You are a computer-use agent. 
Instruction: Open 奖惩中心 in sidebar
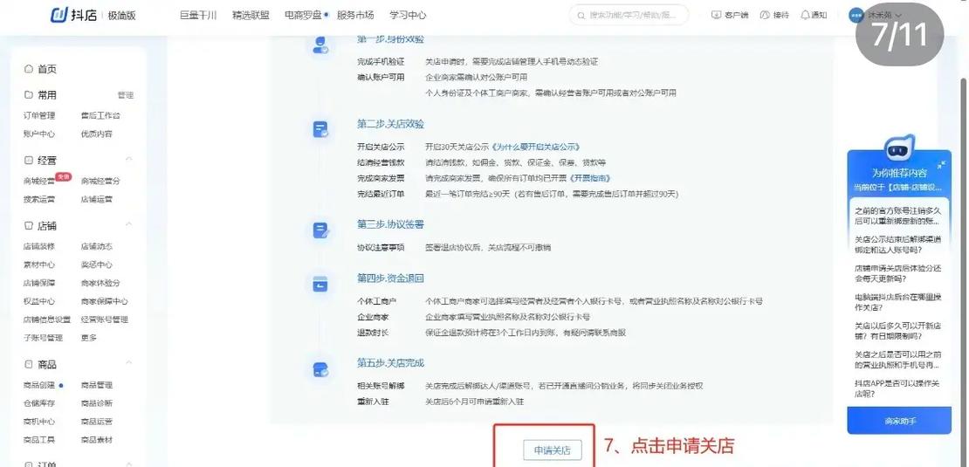[96, 264]
